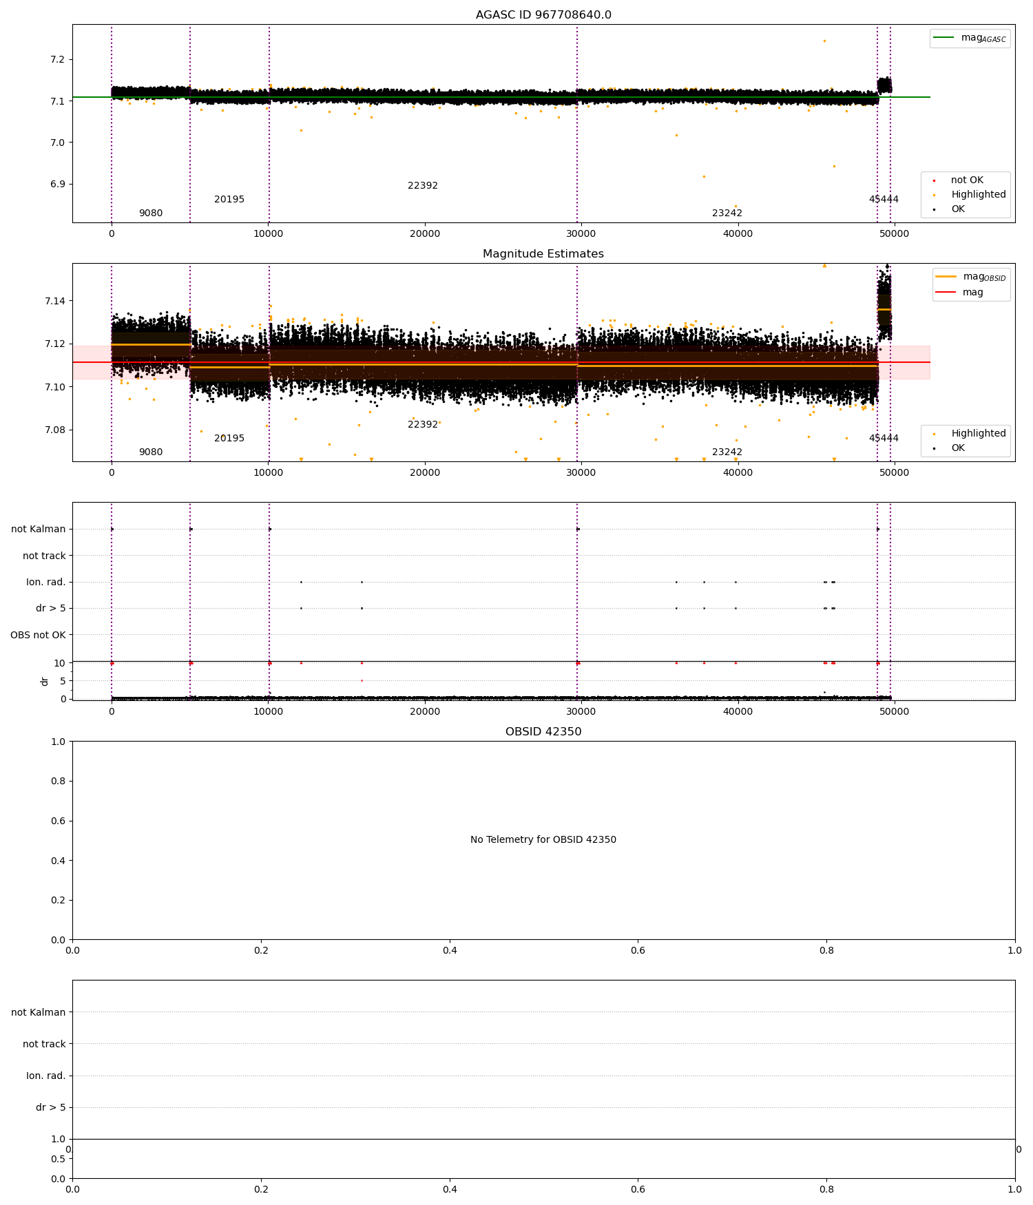Click OBSID label 9080 in Magnitude Estimates plot
The image size is (1033, 1205).
click(151, 452)
